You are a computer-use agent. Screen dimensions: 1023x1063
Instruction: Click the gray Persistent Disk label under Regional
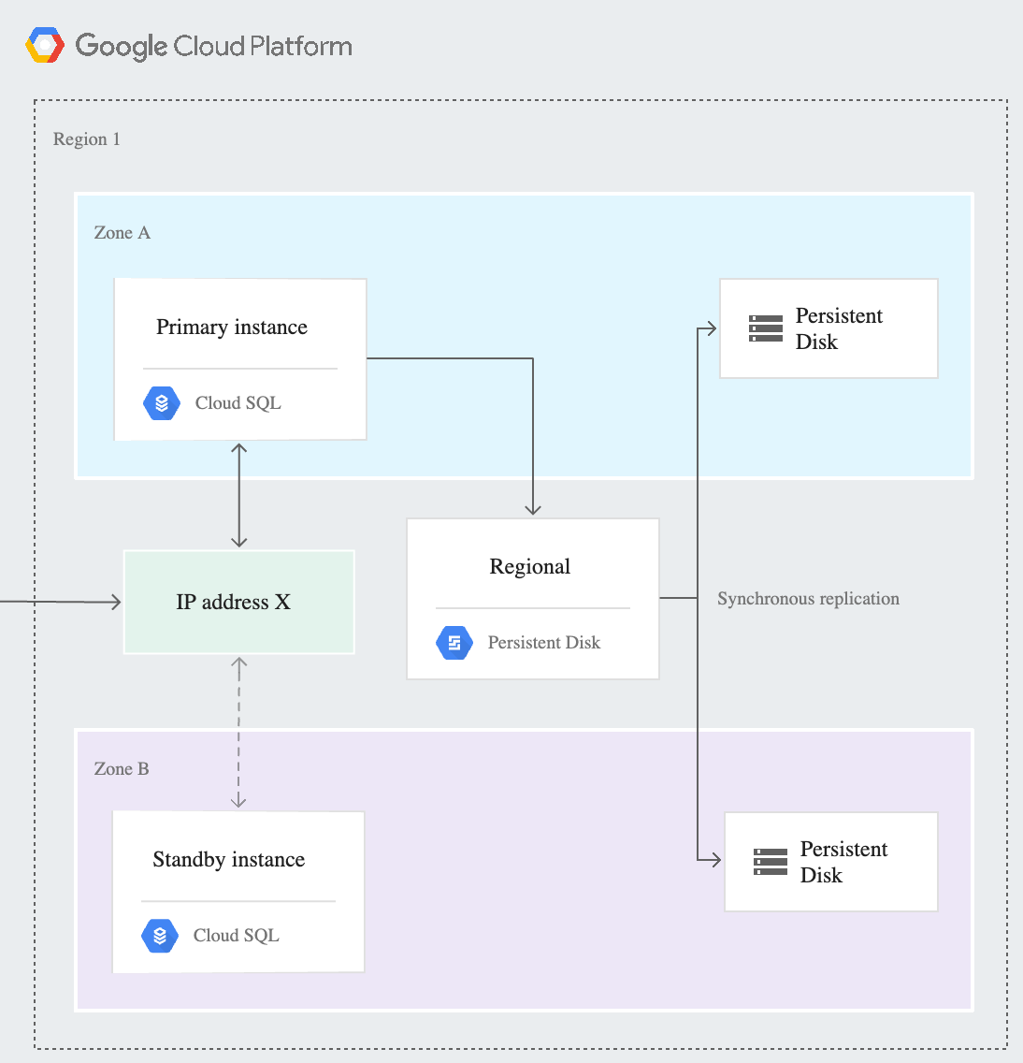click(544, 643)
